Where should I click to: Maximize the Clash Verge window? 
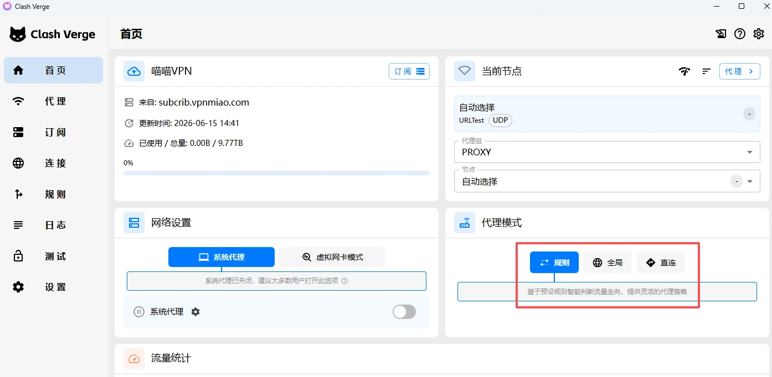742,6
